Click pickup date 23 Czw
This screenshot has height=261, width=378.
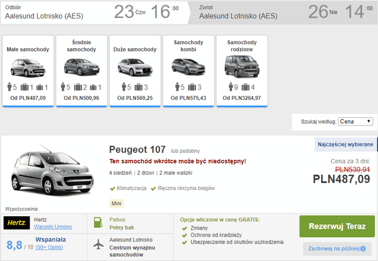(130, 12)
